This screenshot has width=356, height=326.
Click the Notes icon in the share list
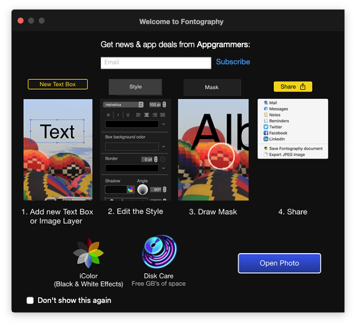tap(266, 115)
